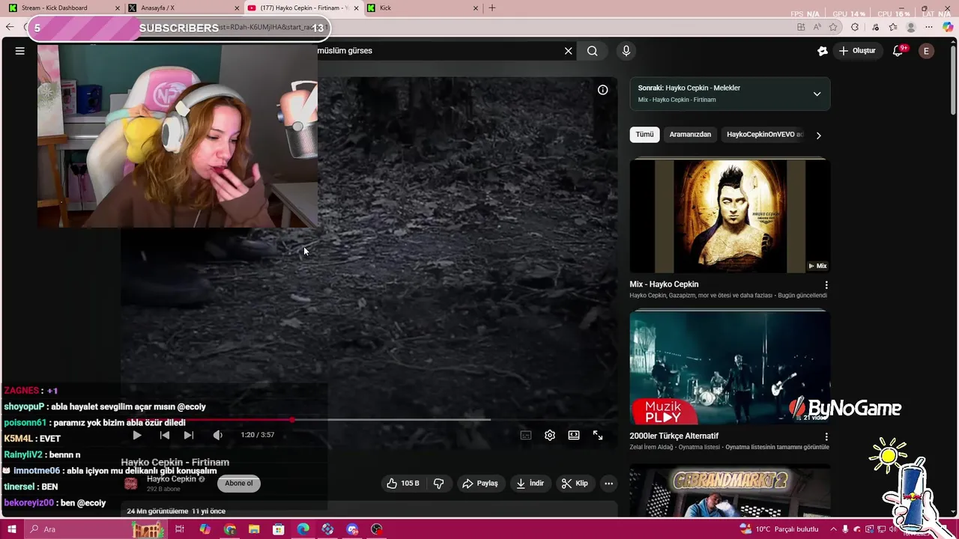
Task: Play the video with the play button
Action: pos(137,435)
